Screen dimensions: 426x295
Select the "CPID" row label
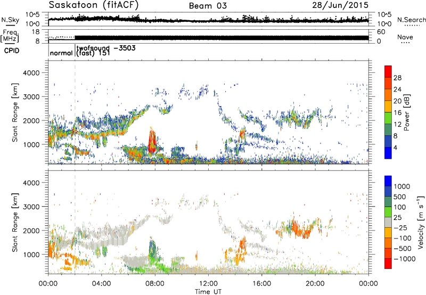tap(12, 51)
